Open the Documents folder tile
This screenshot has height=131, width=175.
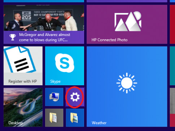tap(54, 118)
